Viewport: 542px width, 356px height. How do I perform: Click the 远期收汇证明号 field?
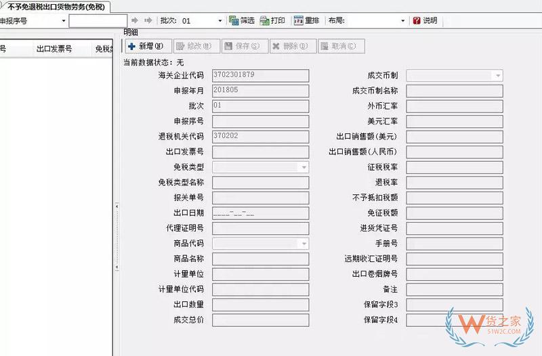(455, 259)
